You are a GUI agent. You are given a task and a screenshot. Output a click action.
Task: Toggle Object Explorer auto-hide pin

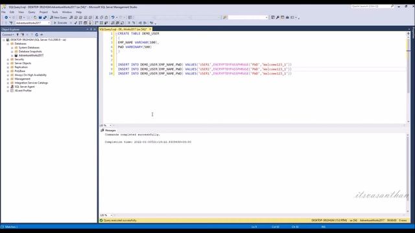pos(91,29)
